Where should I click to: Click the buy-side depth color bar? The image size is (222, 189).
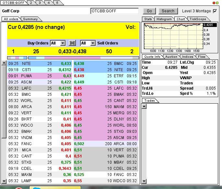[17, 58]
